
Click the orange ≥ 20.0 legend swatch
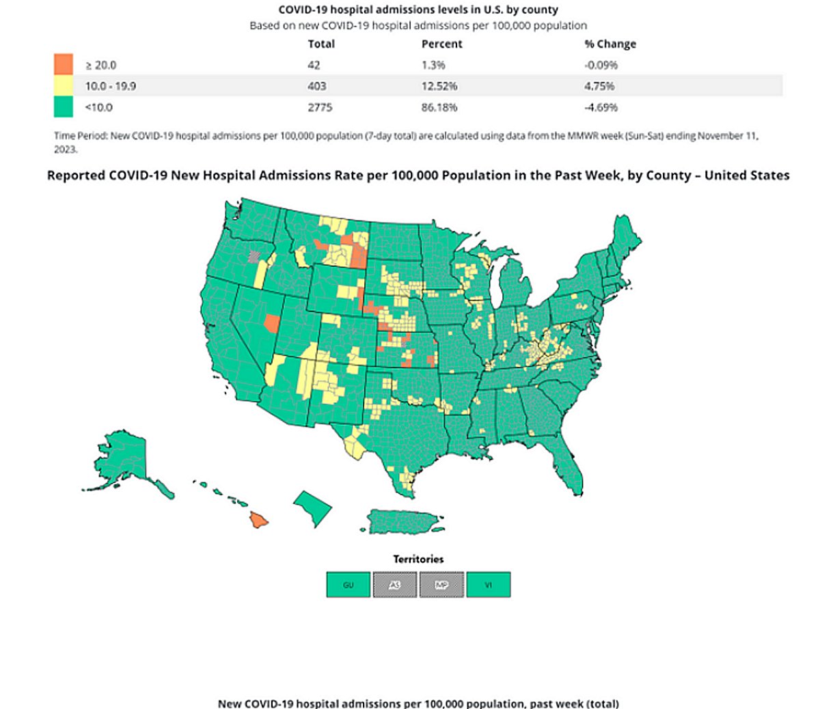click(64, 65)
